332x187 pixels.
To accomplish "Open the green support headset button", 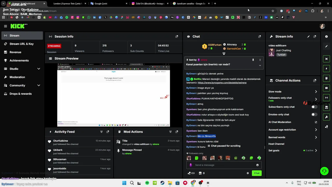I will coord(324,171).
